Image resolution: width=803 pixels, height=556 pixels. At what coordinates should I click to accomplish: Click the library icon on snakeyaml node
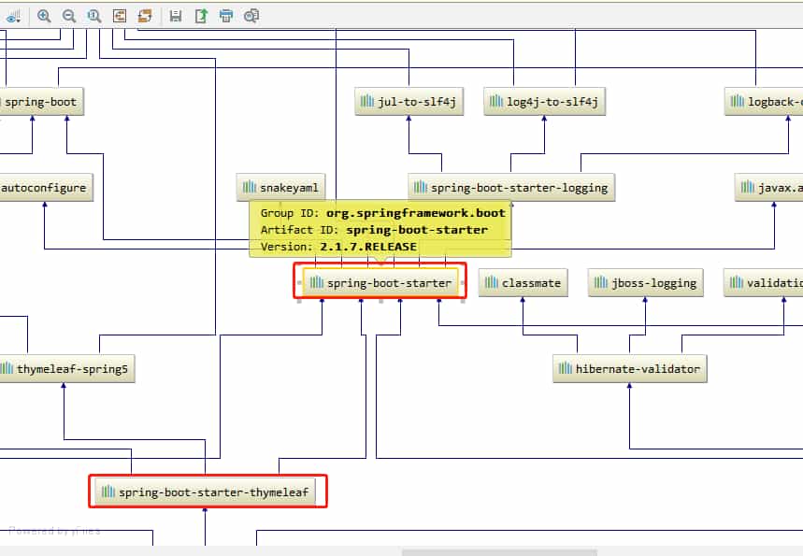(x=250, y=187)
